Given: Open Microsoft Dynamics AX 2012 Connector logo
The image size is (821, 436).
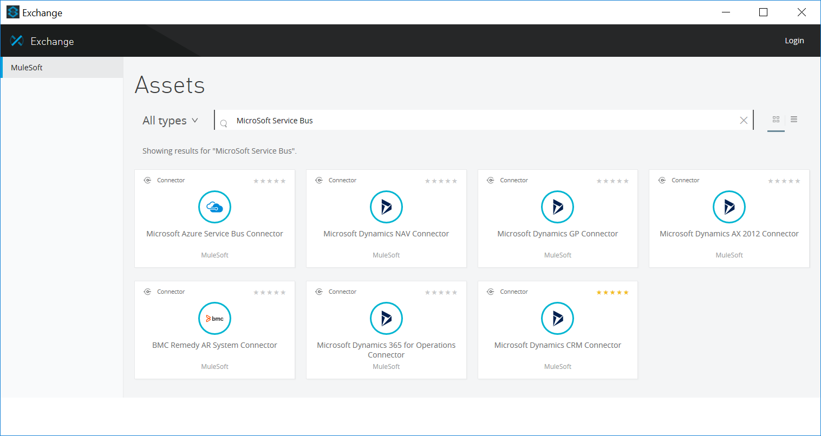Looking at the screenshot, I should tap(729, 207).
